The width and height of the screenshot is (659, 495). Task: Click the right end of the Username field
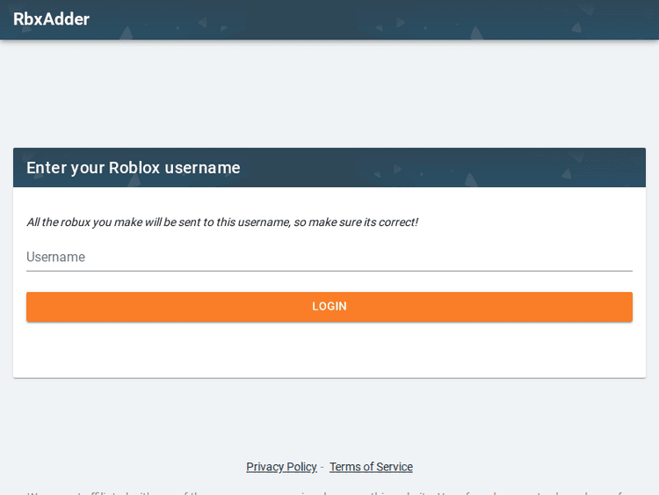[x=615, y=257]
